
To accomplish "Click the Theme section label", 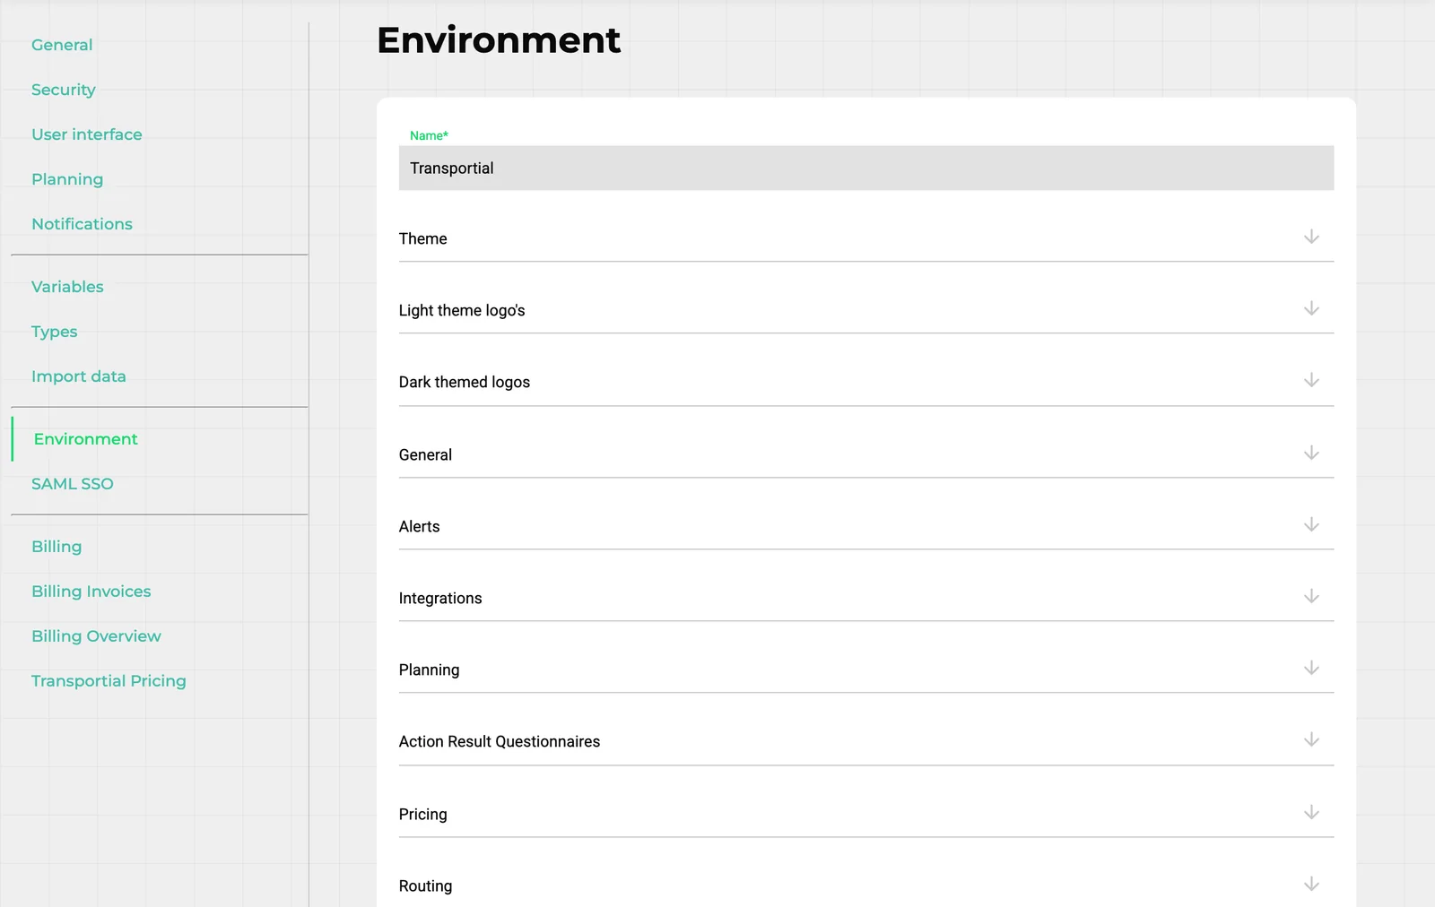I will coord(423,238).
